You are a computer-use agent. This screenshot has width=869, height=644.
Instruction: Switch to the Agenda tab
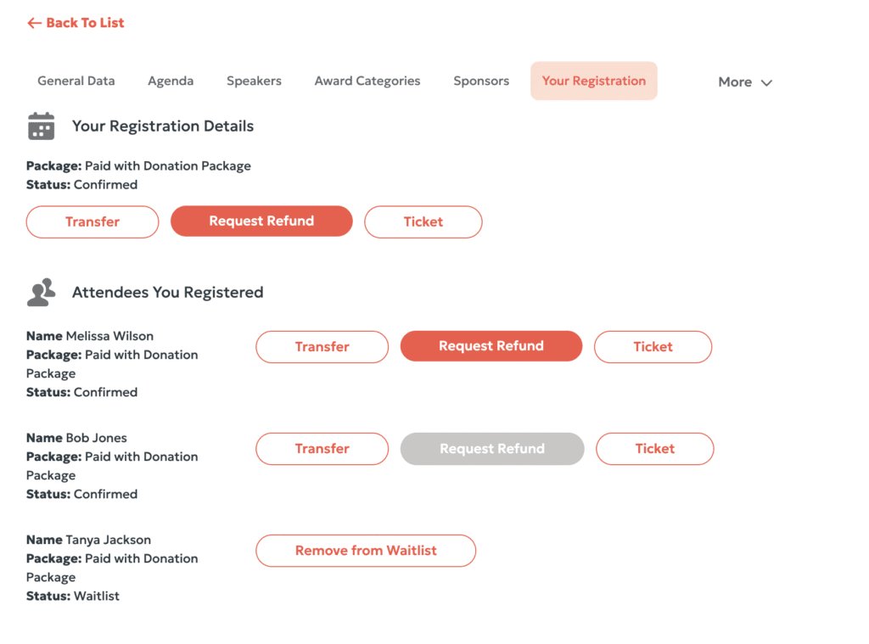171,81
